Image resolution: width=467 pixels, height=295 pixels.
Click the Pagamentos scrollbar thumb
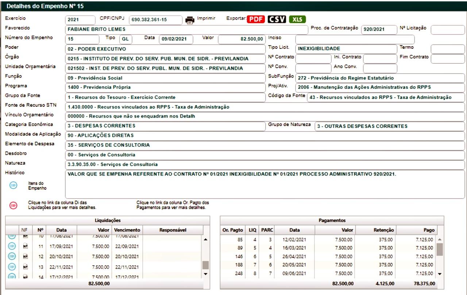click(x=440, y=249)
